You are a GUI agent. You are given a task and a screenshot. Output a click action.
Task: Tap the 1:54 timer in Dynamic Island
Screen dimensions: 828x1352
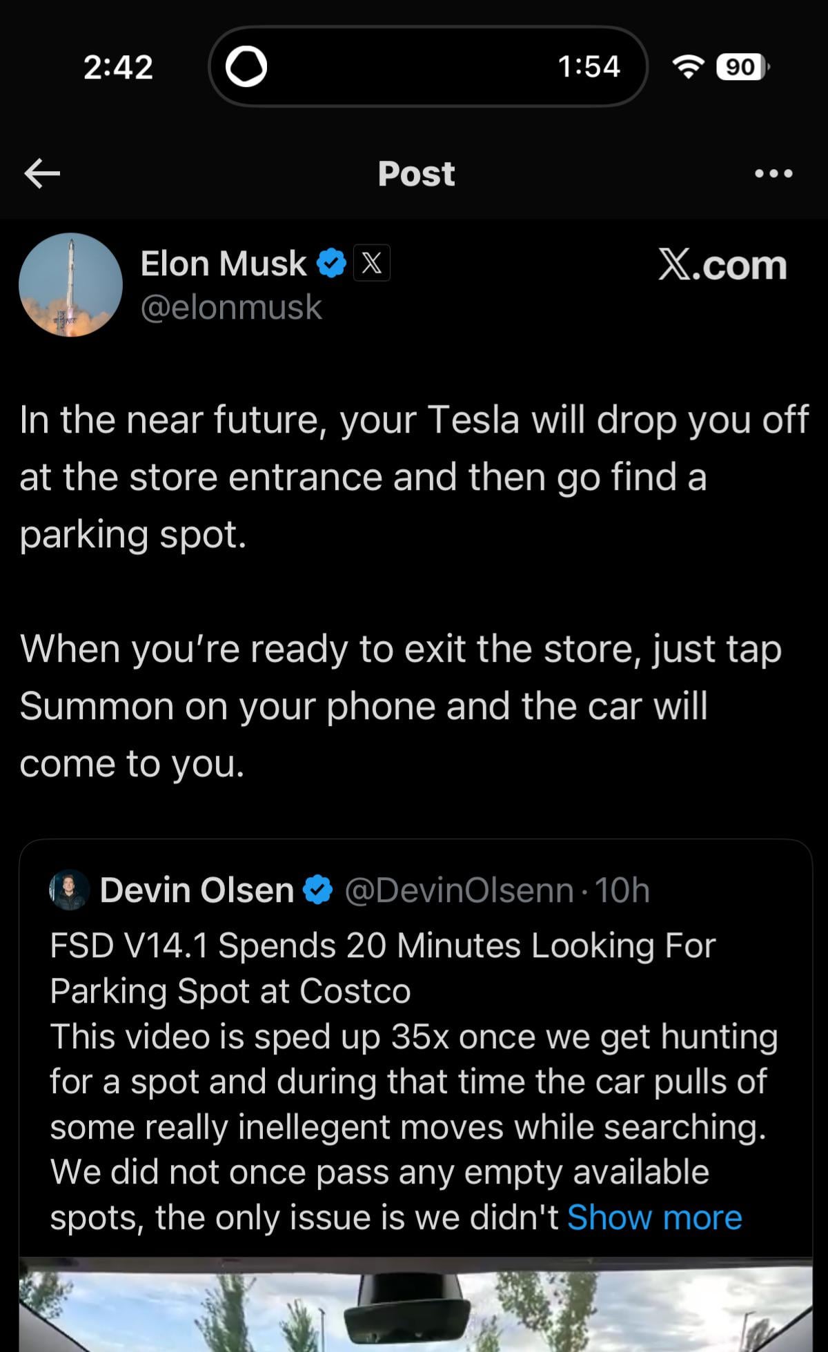(589, 67)
